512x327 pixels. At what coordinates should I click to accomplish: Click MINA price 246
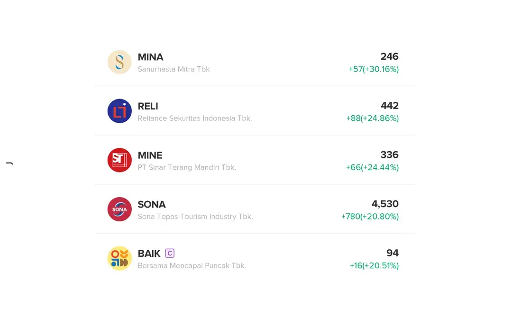390,56
